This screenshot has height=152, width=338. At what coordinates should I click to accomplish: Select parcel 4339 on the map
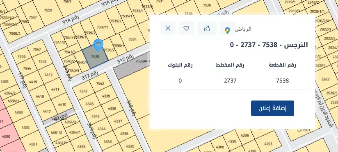(106, 96)
